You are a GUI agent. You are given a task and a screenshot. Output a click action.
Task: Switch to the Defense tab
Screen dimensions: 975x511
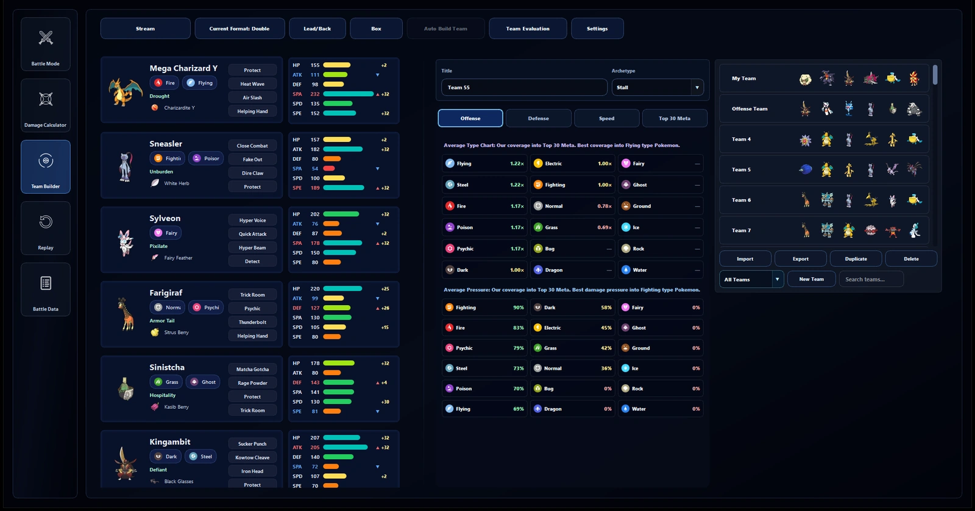tap(539, 118)
